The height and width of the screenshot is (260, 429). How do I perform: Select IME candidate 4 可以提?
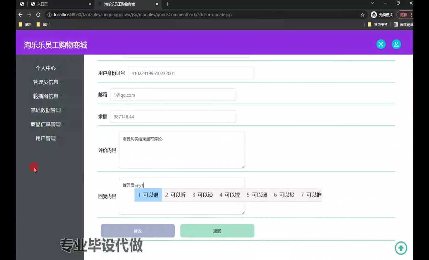point(230,195)
